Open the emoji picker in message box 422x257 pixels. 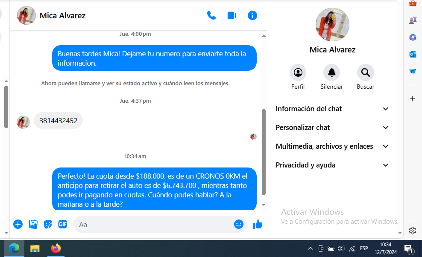238,224
